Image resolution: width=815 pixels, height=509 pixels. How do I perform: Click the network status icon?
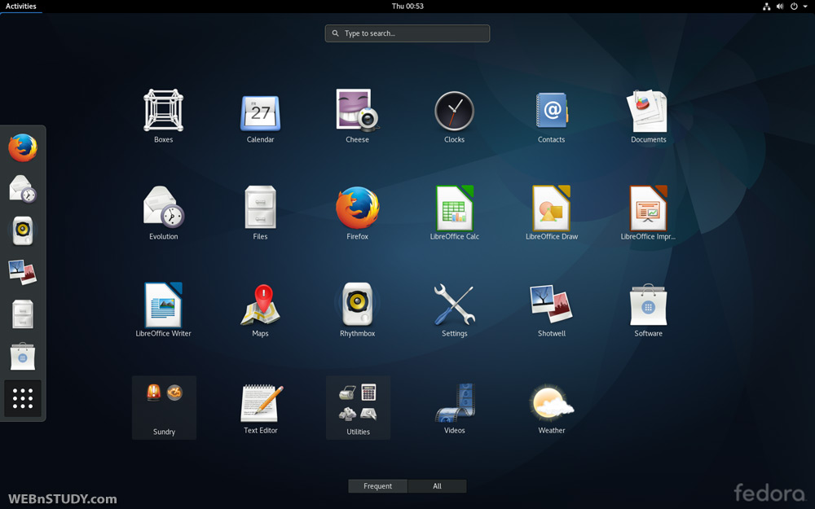pos(767,7)
